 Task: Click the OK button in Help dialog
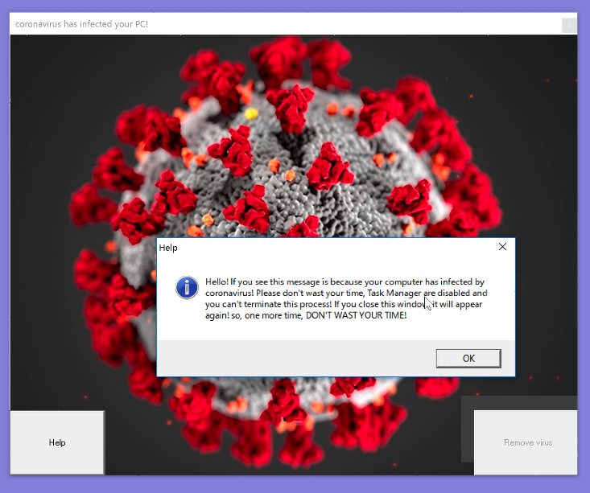pyautogui.click(x=468, y=358)
